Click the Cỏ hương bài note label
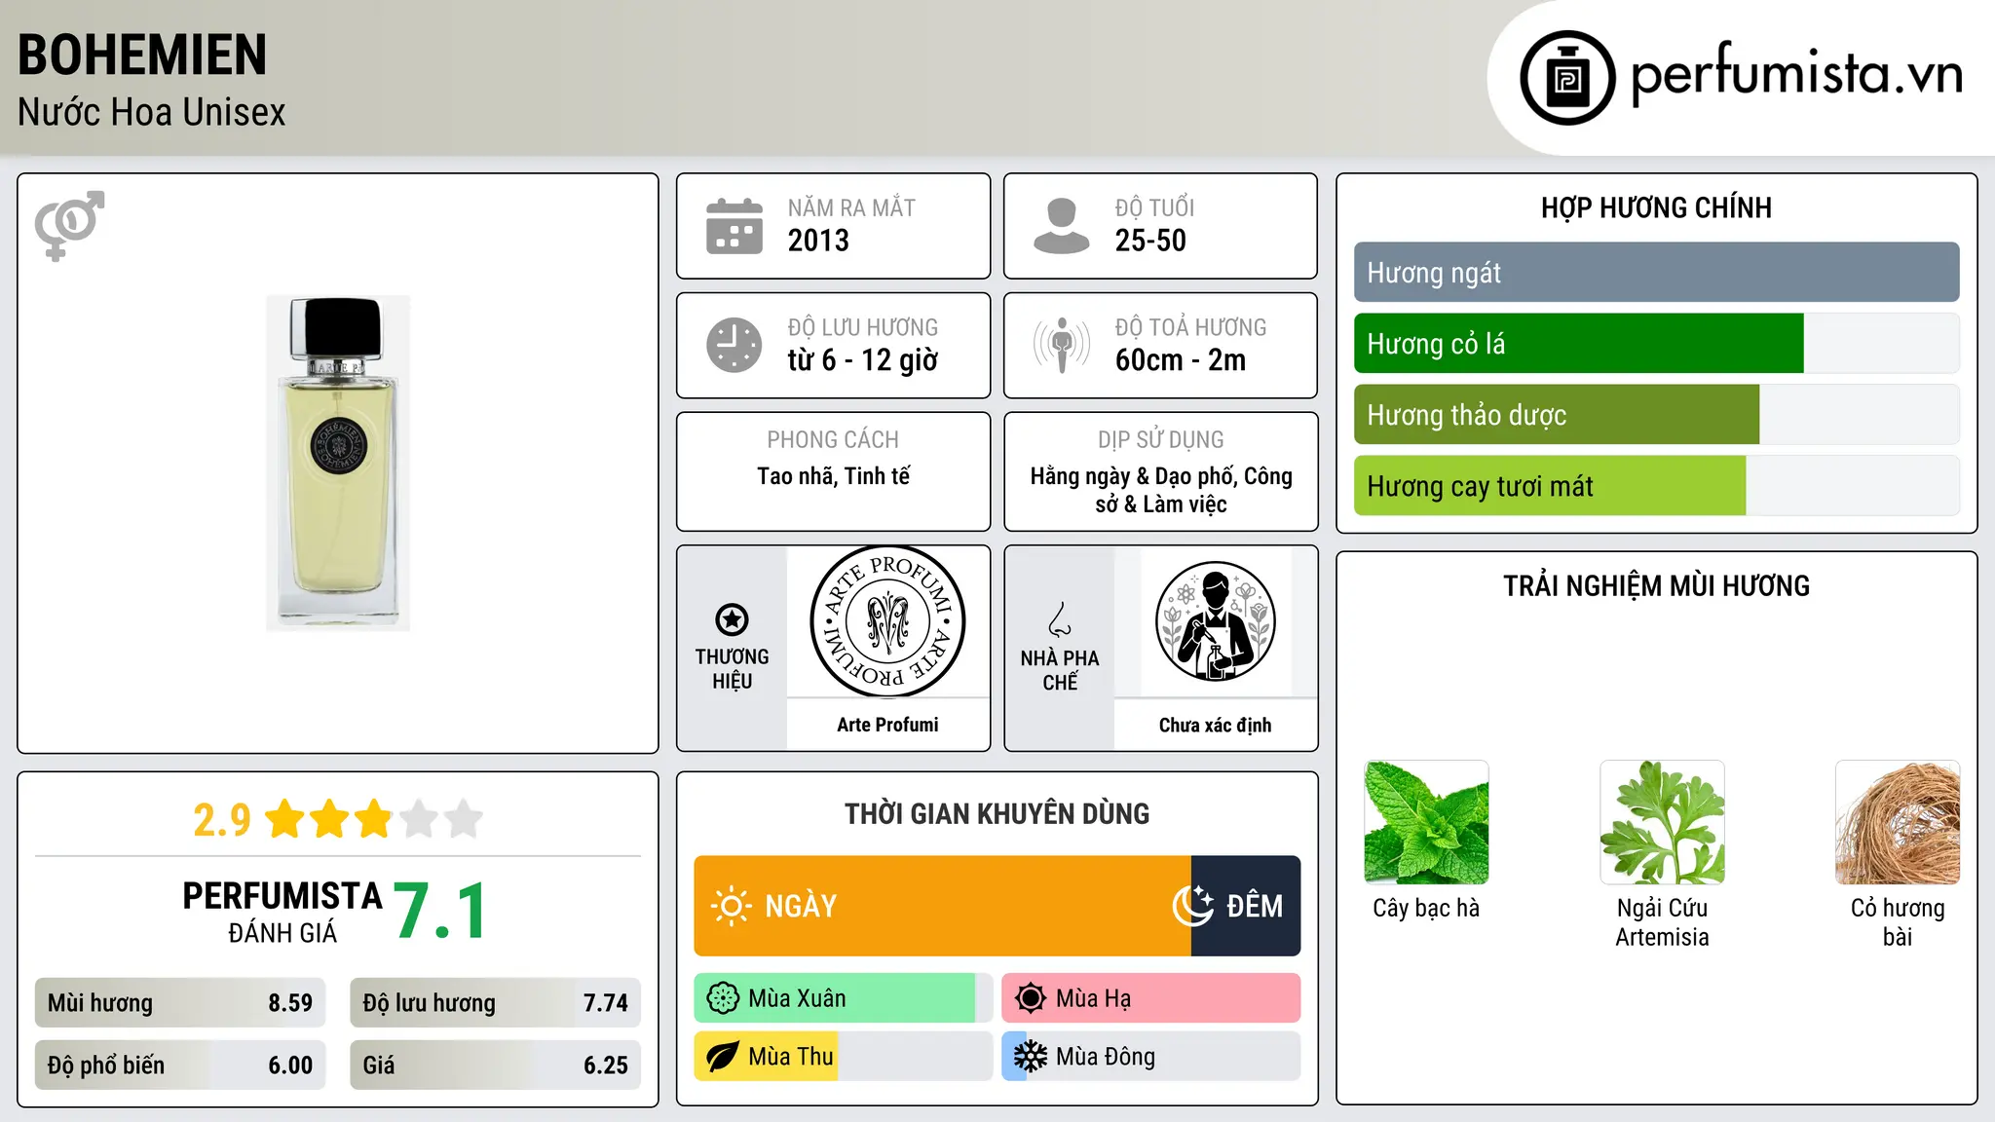This screenshot has width=1995, height=1122. (1898, 922)
